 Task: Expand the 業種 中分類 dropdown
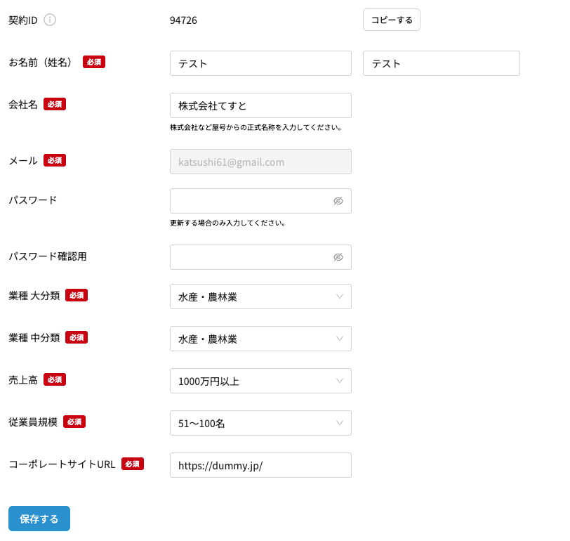point(260,339)
